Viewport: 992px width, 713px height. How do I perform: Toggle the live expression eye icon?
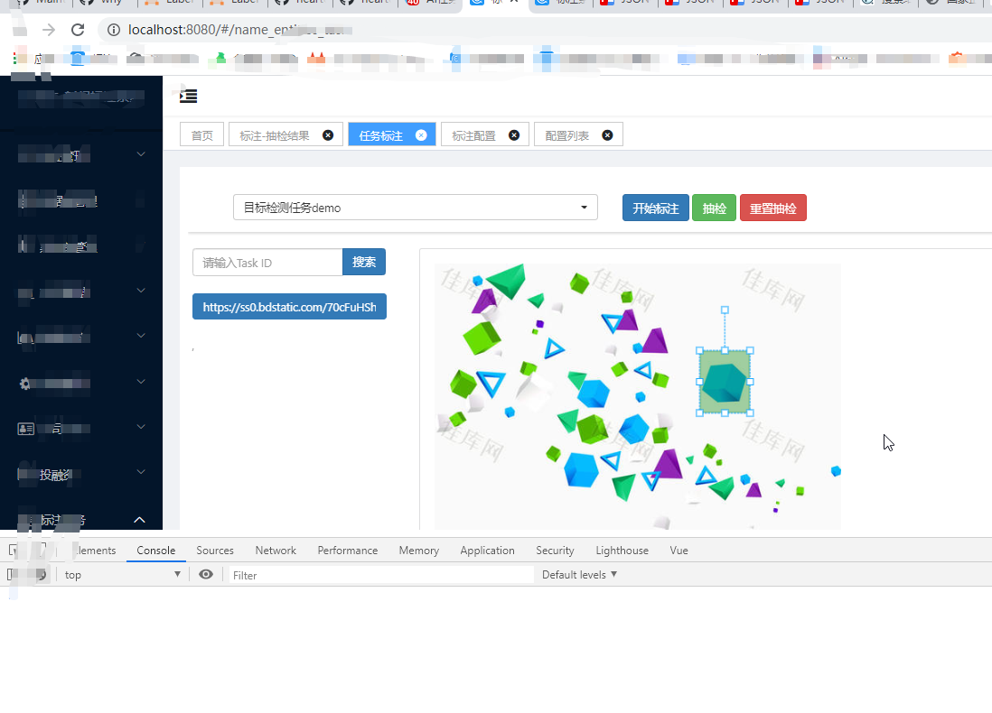coord(206,574)
